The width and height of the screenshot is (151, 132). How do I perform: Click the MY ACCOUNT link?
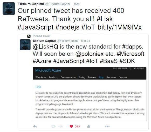pyautogui.click(x=139, y=68)
